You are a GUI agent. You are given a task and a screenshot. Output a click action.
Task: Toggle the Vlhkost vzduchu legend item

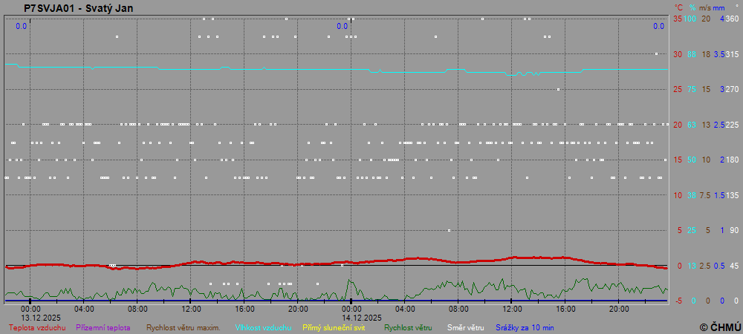click(263, 327)
